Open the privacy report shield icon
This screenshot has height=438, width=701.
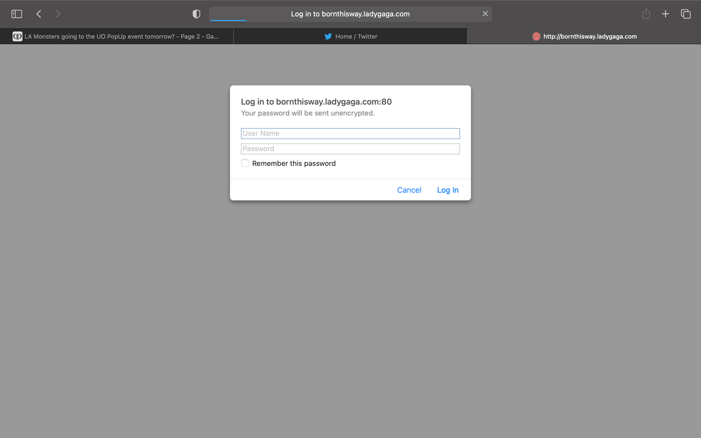197,14
